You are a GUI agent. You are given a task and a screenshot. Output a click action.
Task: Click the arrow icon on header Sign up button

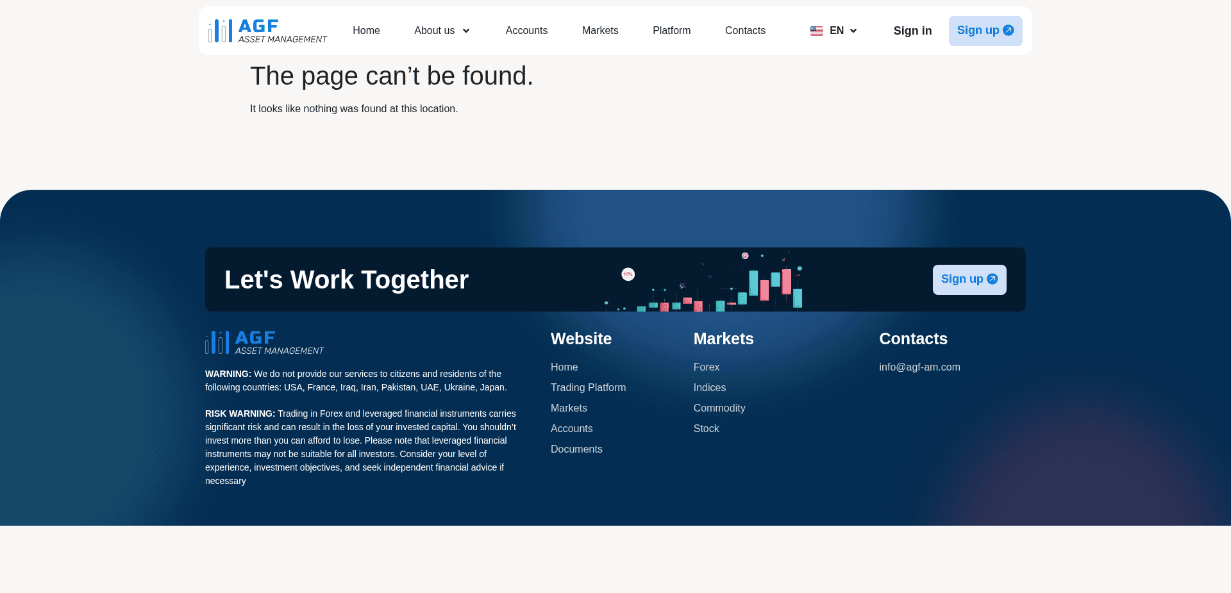1008,30
